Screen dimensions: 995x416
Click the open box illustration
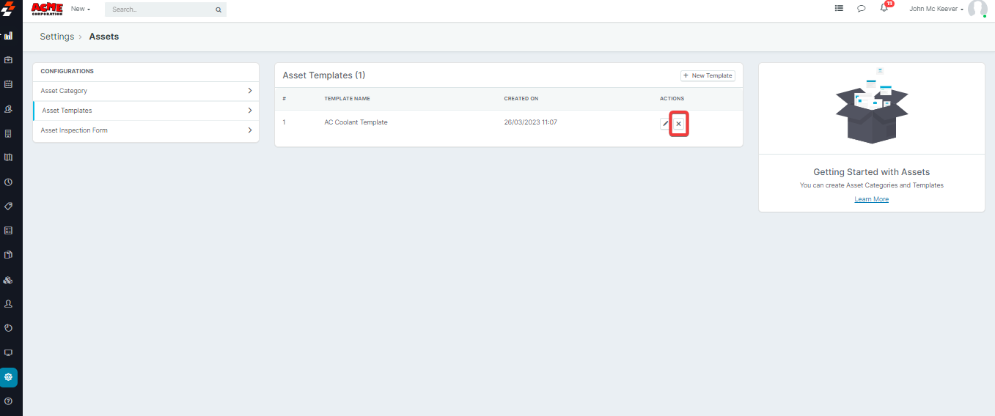click(871, 105)
